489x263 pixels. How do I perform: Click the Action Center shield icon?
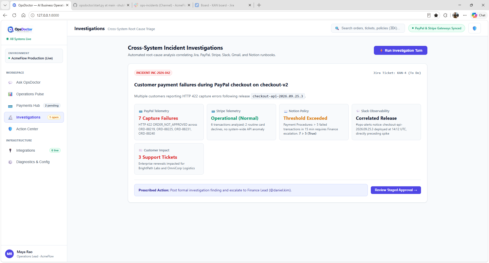10,129
